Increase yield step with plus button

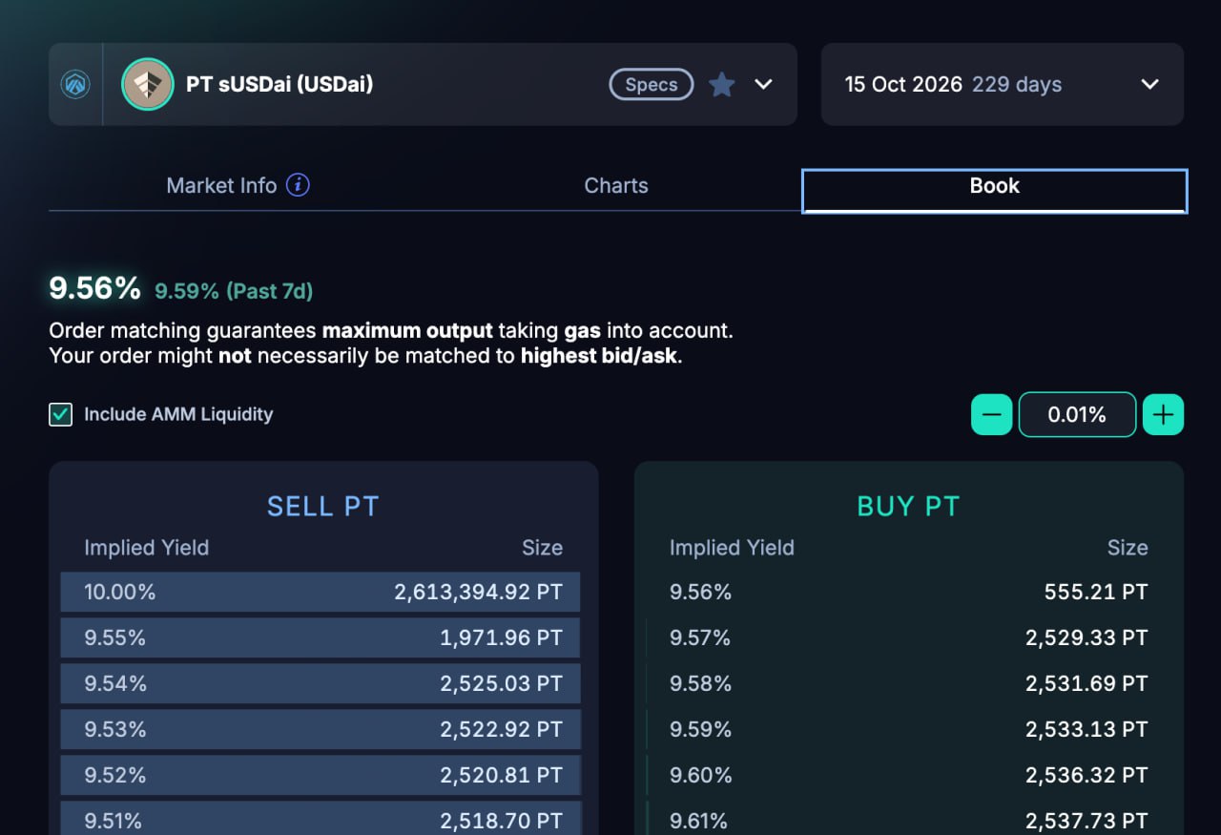[1163, 415]
